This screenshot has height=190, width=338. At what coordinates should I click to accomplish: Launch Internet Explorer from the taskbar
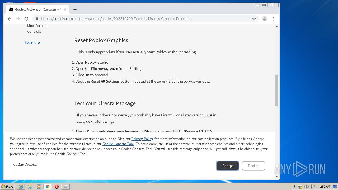pyautogui.click(x=21, y=187)
